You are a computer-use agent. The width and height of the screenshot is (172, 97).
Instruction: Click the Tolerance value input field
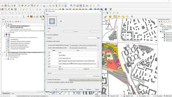pyautogui.click(x=91, y=38)
